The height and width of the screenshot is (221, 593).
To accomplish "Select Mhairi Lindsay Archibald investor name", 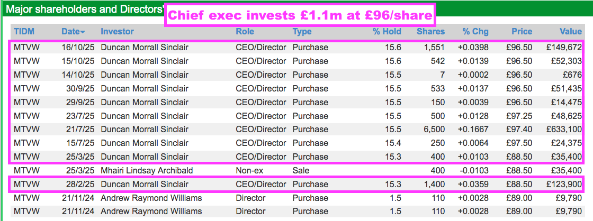I will point(148,170).
